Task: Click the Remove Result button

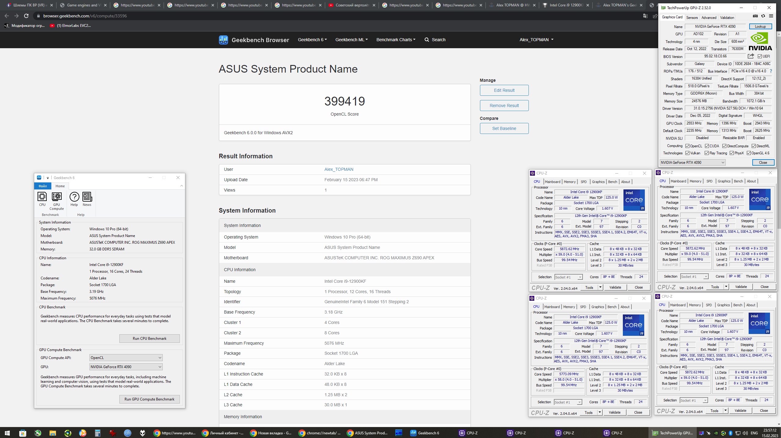Action: (x=504, y=106)
